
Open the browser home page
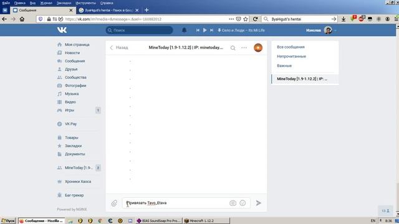pos(22,19)
